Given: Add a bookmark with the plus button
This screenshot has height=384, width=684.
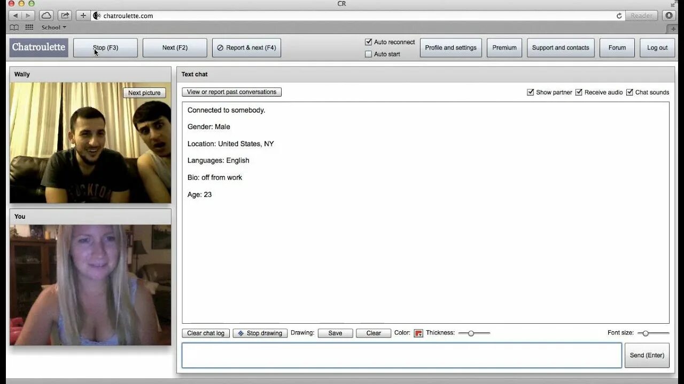Looking at the screenshot, I should [x=83, y=15].
